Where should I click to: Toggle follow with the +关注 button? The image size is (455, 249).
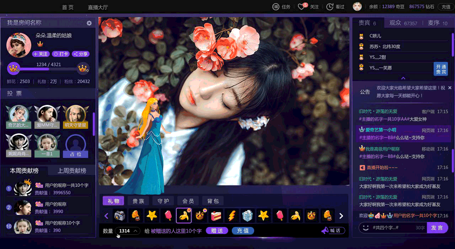(x=41, y=54)
